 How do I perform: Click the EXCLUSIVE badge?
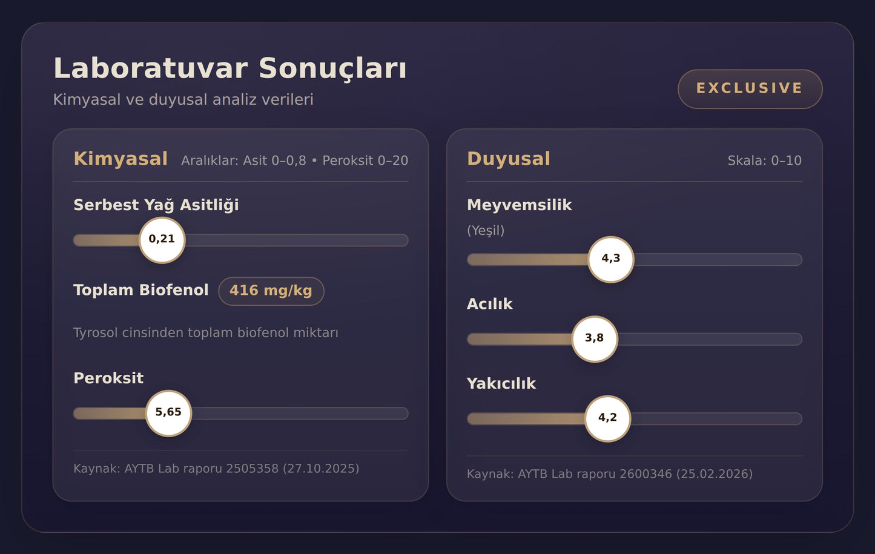point(750,89)
